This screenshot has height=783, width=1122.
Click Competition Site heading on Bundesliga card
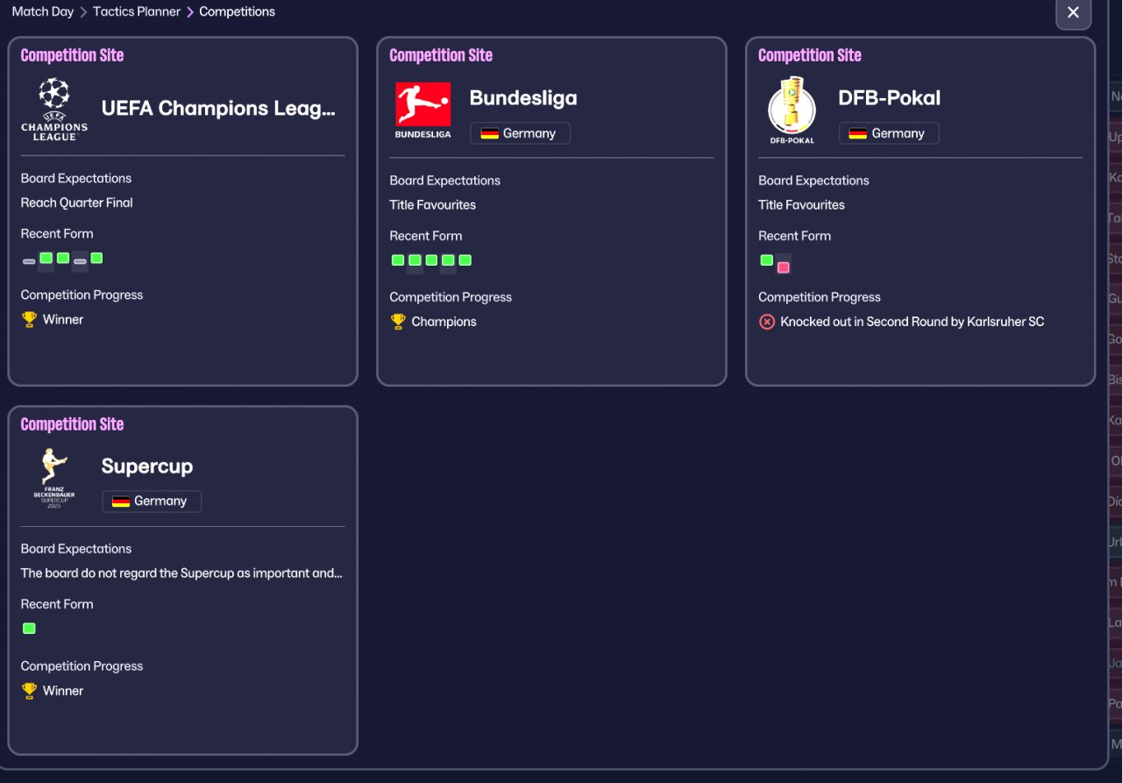pyautogui.click(x=441, y=55)
